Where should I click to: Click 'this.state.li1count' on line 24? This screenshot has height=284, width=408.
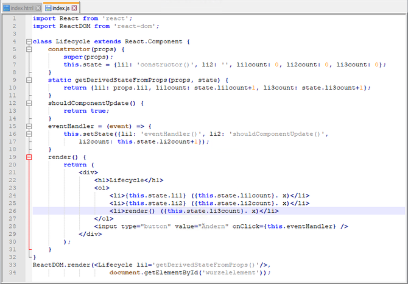234,196
